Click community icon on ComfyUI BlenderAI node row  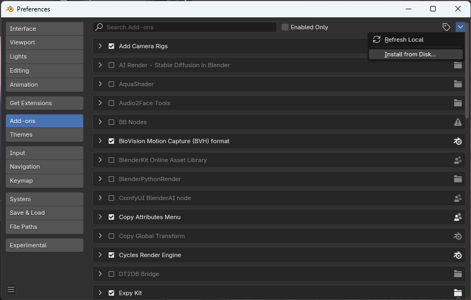pyautogui.click(x=457, y=198)
